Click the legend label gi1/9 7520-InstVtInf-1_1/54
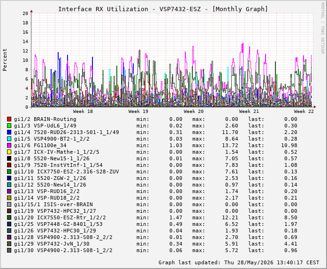The image size is (327, 269). tap(58, 165)
